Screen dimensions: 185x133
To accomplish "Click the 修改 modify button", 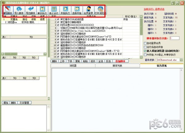I will click(x=93, y=61).
